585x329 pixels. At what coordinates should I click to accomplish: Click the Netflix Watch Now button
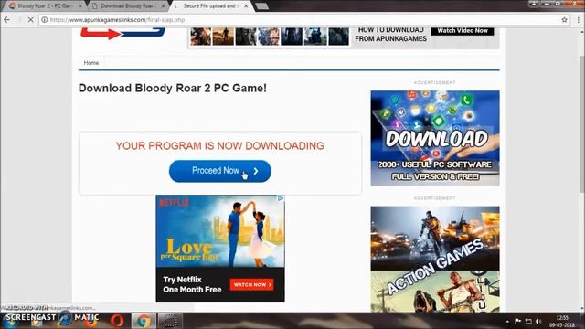[252, 284]
